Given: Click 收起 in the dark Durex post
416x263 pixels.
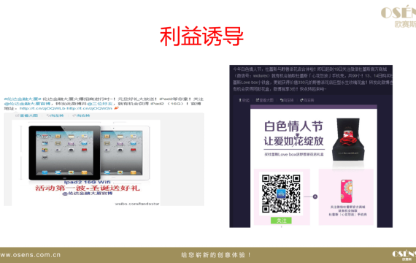Looking at the screenshot, I should 244,100.
